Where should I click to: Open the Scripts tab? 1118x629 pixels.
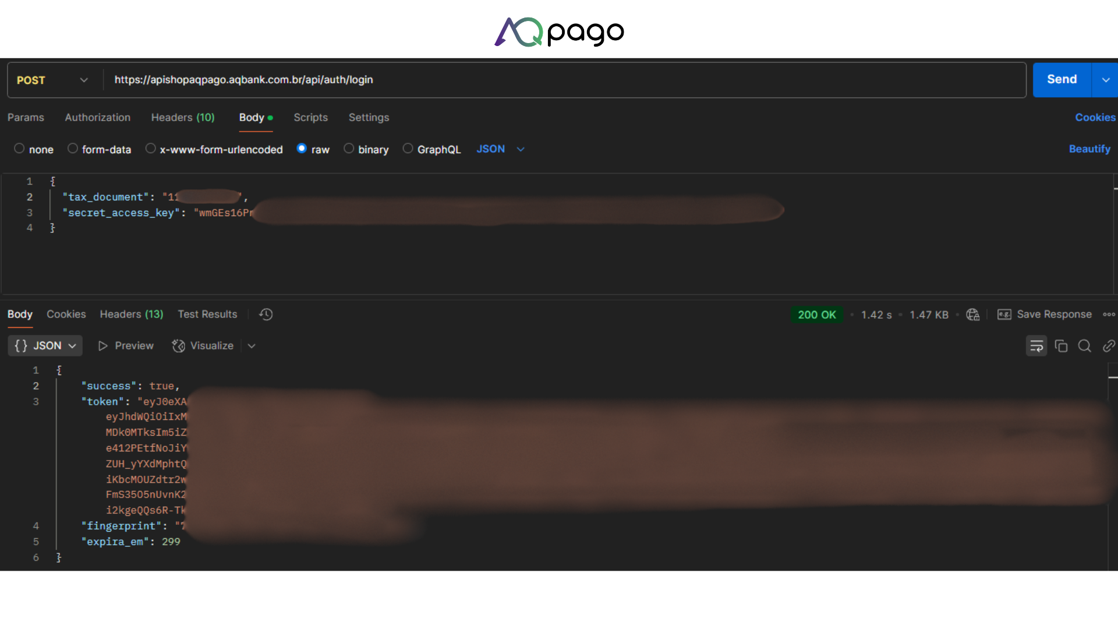[311, 118]
